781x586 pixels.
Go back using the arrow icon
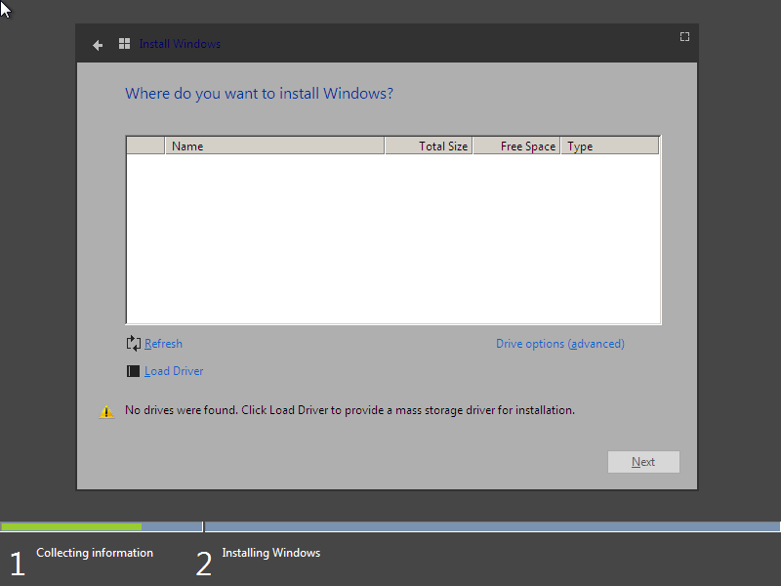(98, 45)
